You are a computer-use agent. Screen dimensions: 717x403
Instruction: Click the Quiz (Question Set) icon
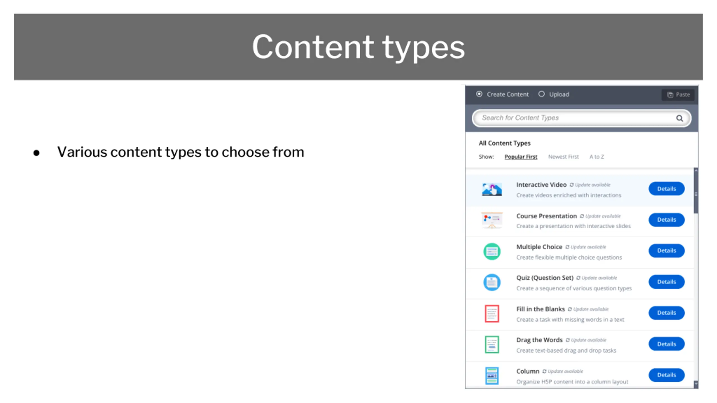pyautogui.click(x=492, y=282)
